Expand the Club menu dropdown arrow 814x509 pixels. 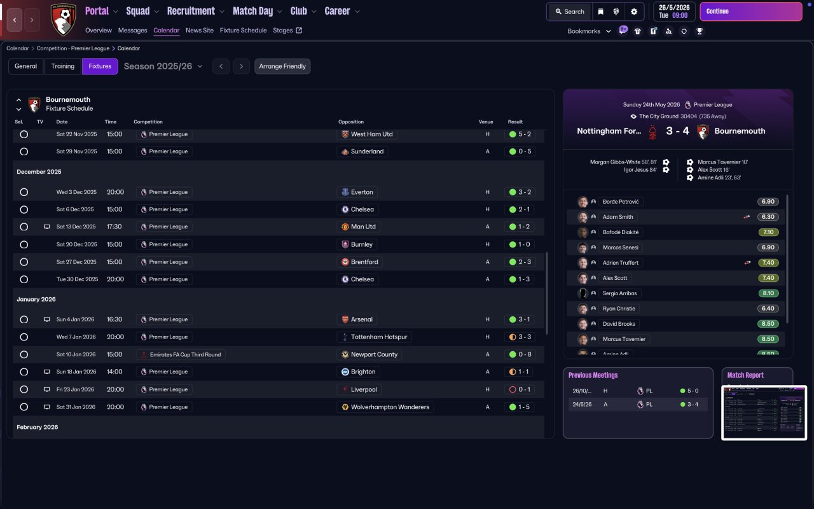314,11
